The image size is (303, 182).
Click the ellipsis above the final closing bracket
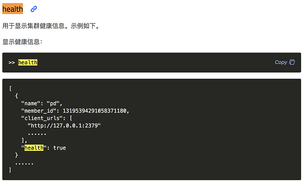[24, 163]
